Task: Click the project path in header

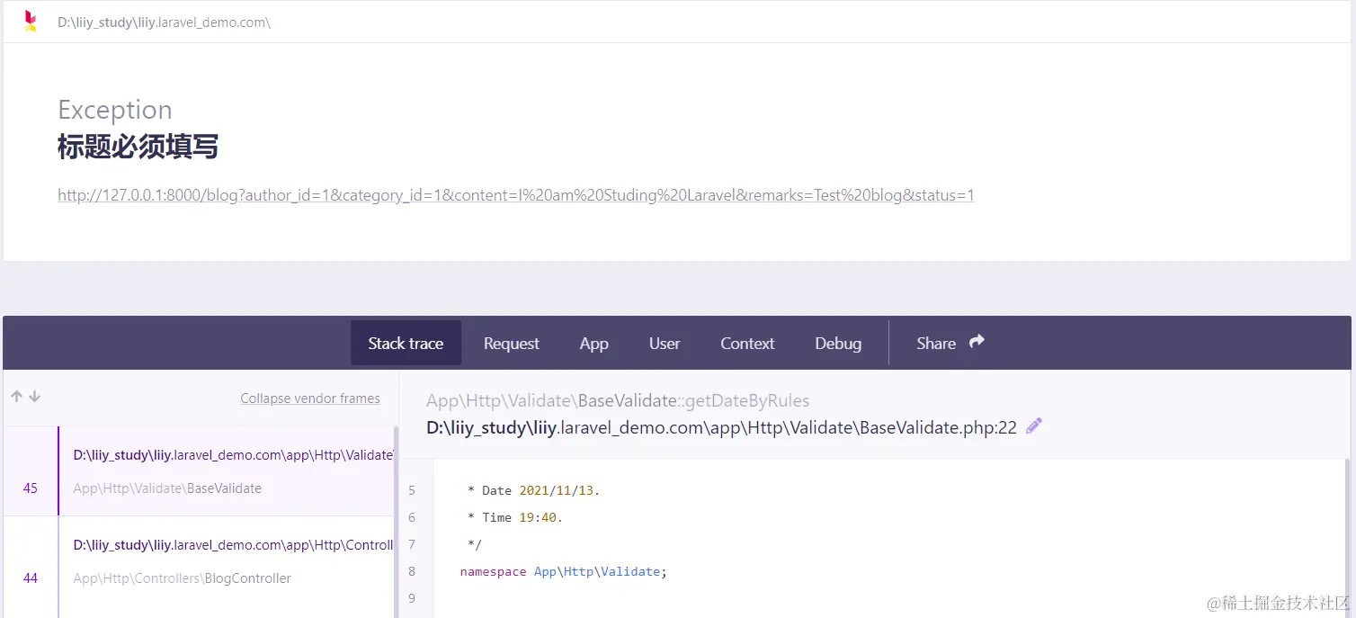Action: (x=164, y=22)
